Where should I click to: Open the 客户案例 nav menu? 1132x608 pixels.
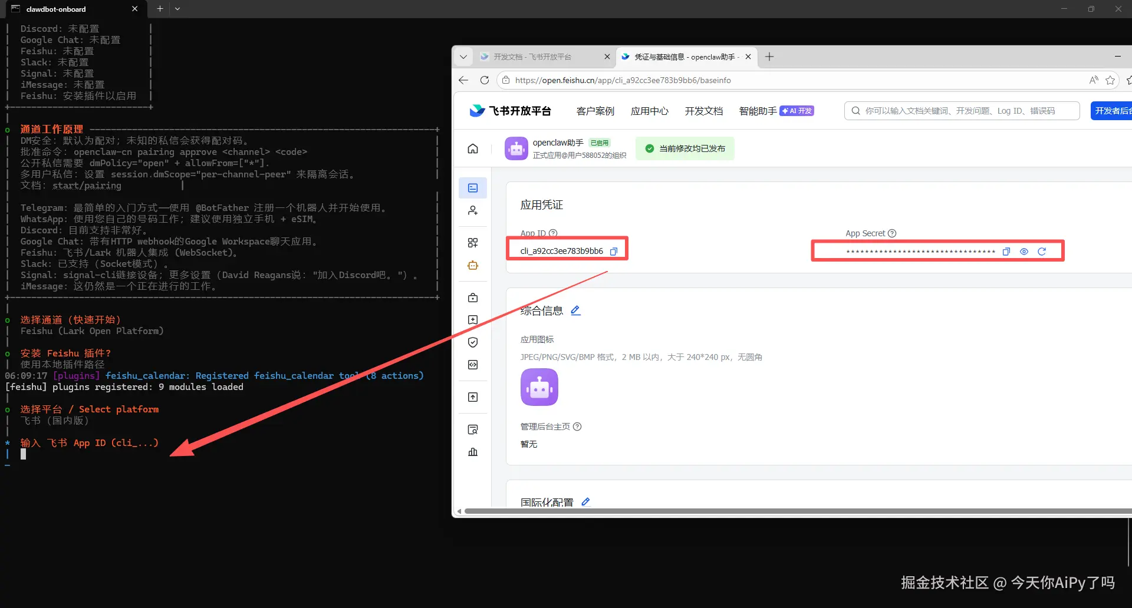pyautogui.click(x=595, y=111)
